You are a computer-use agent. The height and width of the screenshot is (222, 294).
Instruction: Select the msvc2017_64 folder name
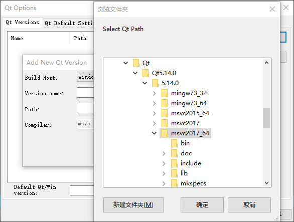coord(190,133)
